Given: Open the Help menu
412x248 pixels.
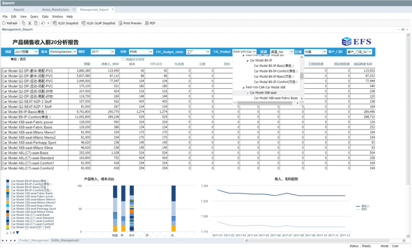Looking at the screenshot, I should (x=70, y=16).
